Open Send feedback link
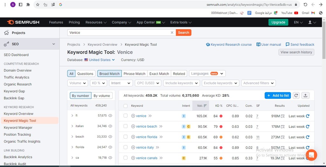The image size is (326, 167). 300,45
